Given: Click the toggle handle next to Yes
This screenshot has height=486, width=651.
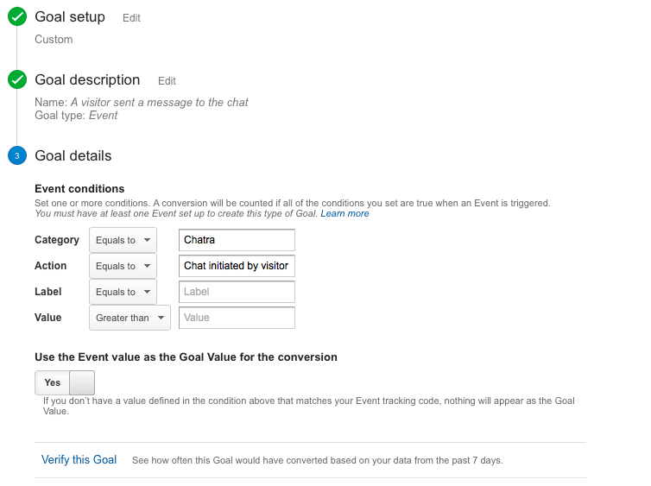Looking at the screenshot, I should click(x=81, y=382).
